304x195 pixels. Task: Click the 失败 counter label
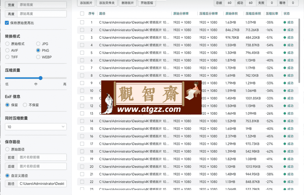pyautogui.click(x=261, y=3)
